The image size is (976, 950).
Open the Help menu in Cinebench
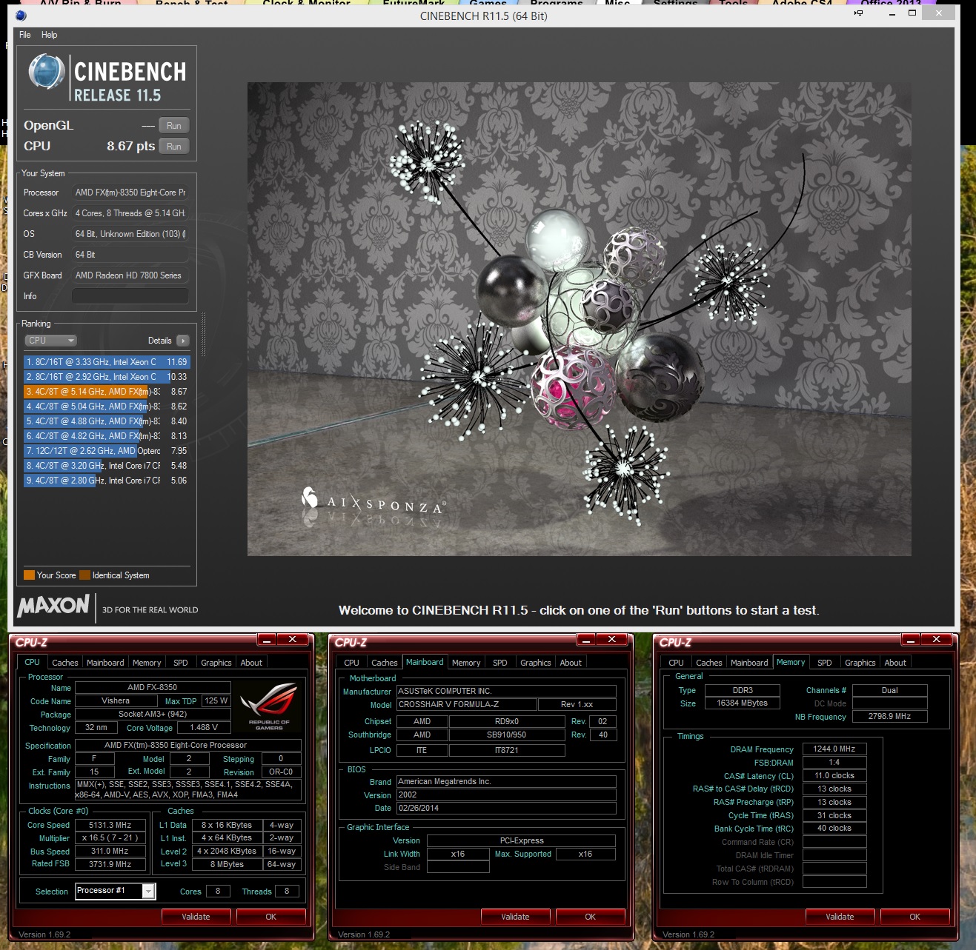pos(49,35)
